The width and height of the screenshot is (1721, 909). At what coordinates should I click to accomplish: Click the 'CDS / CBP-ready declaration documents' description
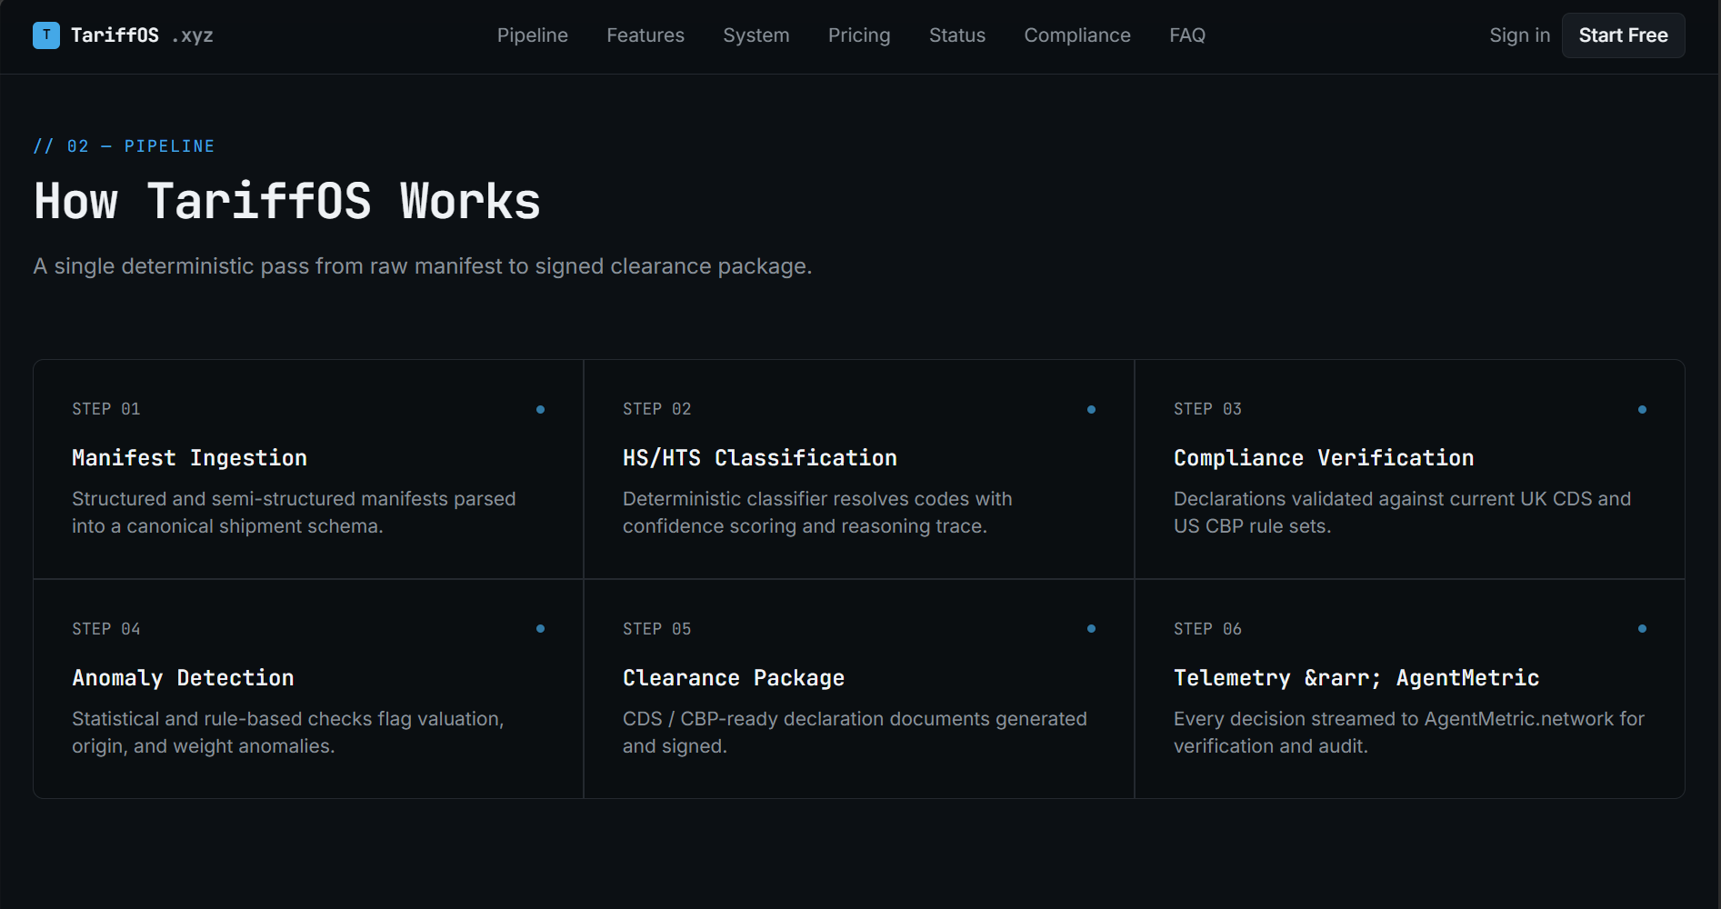pos(855,733)
